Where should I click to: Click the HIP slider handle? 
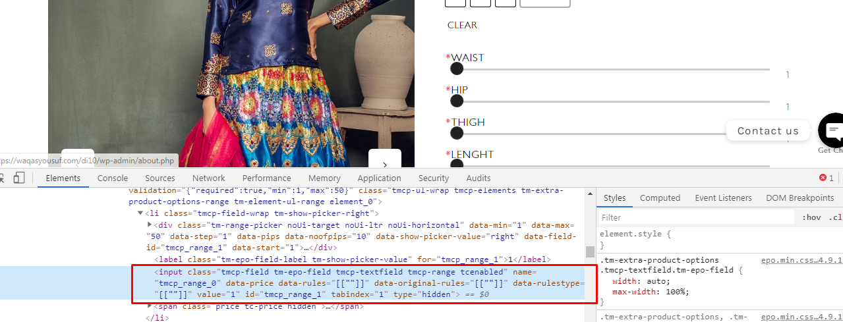pos(457,101)
